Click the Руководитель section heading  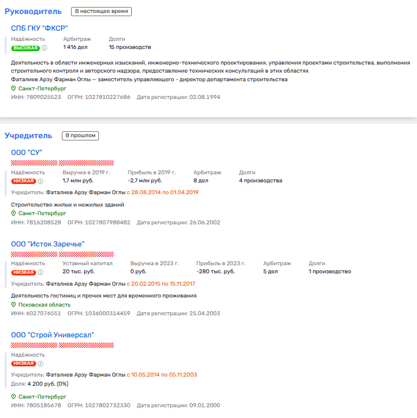point(33,11)
